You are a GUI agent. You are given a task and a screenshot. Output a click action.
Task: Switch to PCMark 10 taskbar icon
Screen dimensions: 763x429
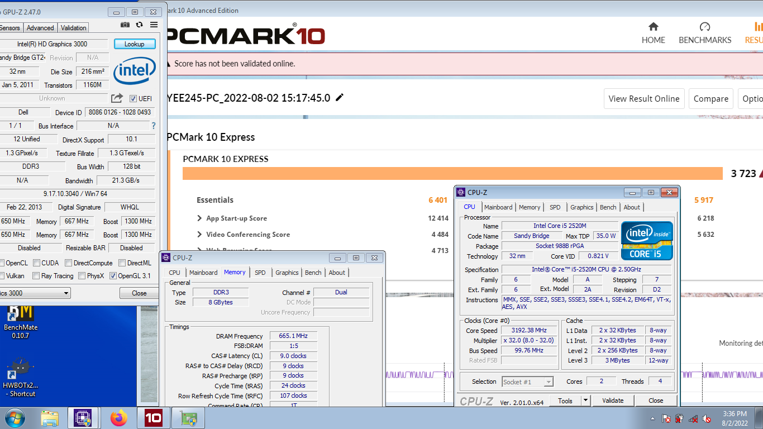point(153,418)
